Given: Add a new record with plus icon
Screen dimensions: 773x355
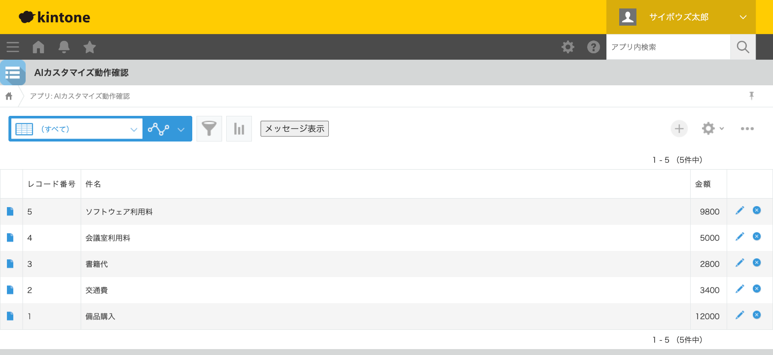Looking at the screenshot, I should pyautogui.click(x=679, y=129).
